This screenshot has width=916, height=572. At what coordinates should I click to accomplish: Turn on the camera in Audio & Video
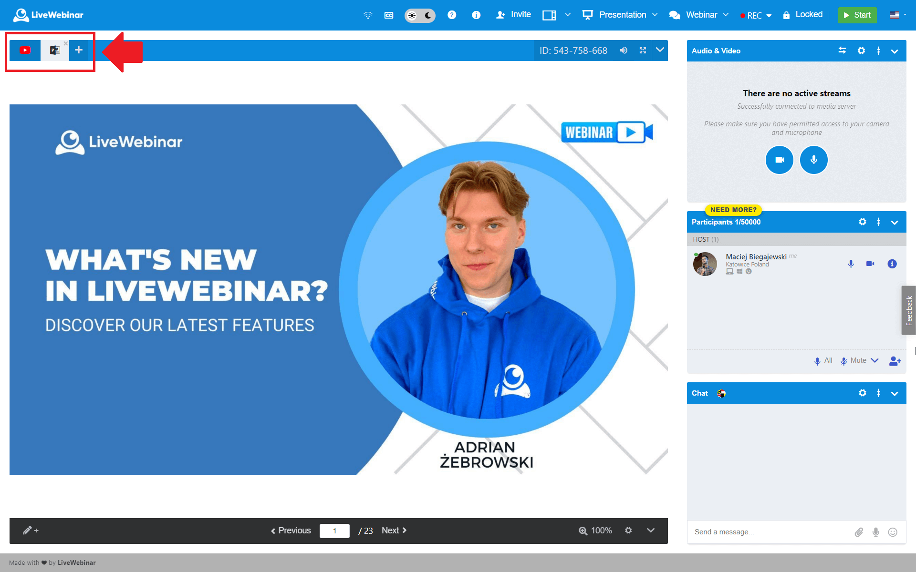coord(779,160)
